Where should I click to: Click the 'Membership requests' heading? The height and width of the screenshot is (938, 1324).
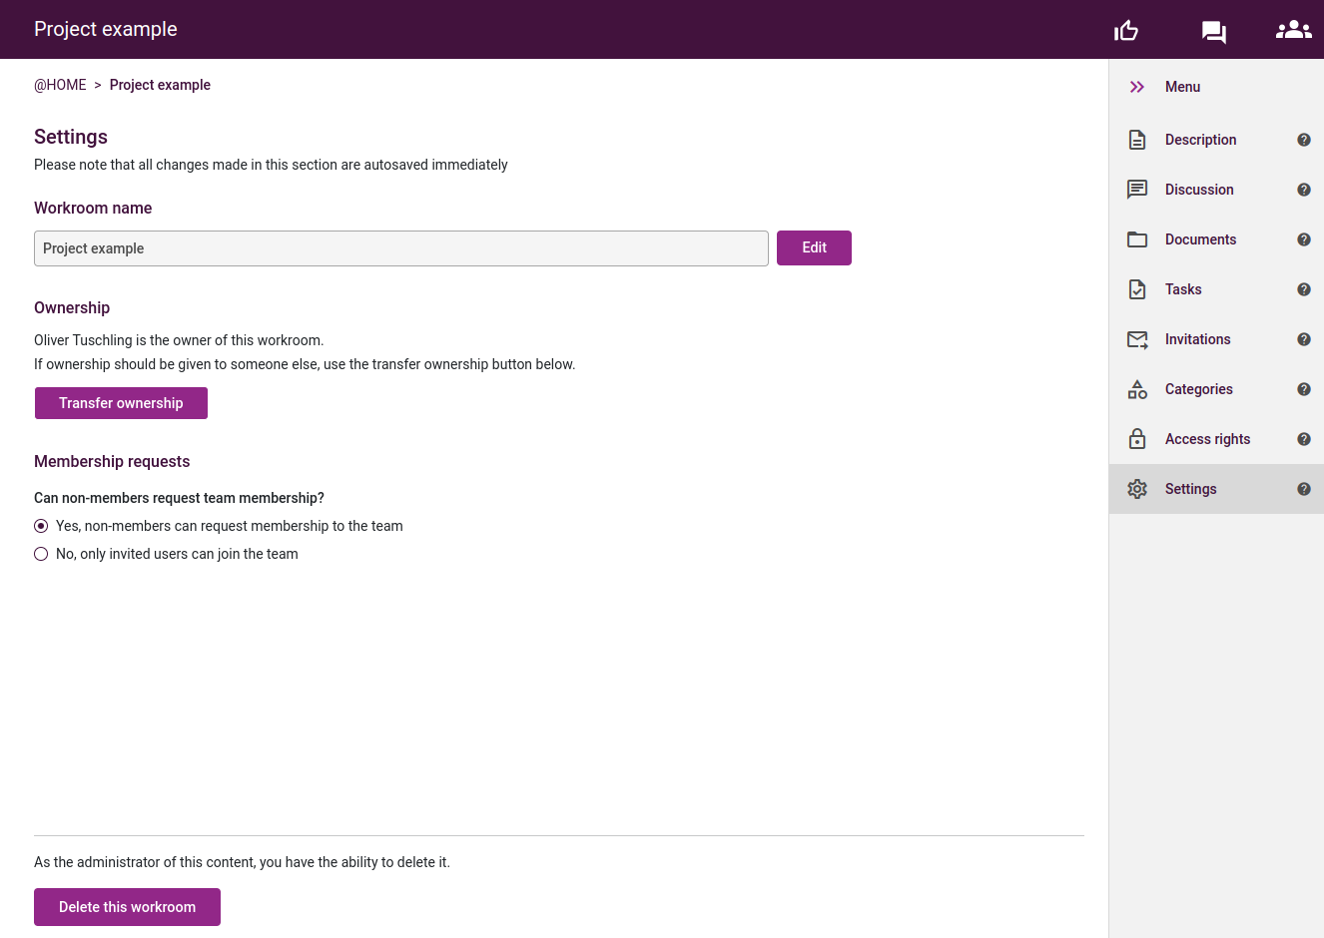112,461
